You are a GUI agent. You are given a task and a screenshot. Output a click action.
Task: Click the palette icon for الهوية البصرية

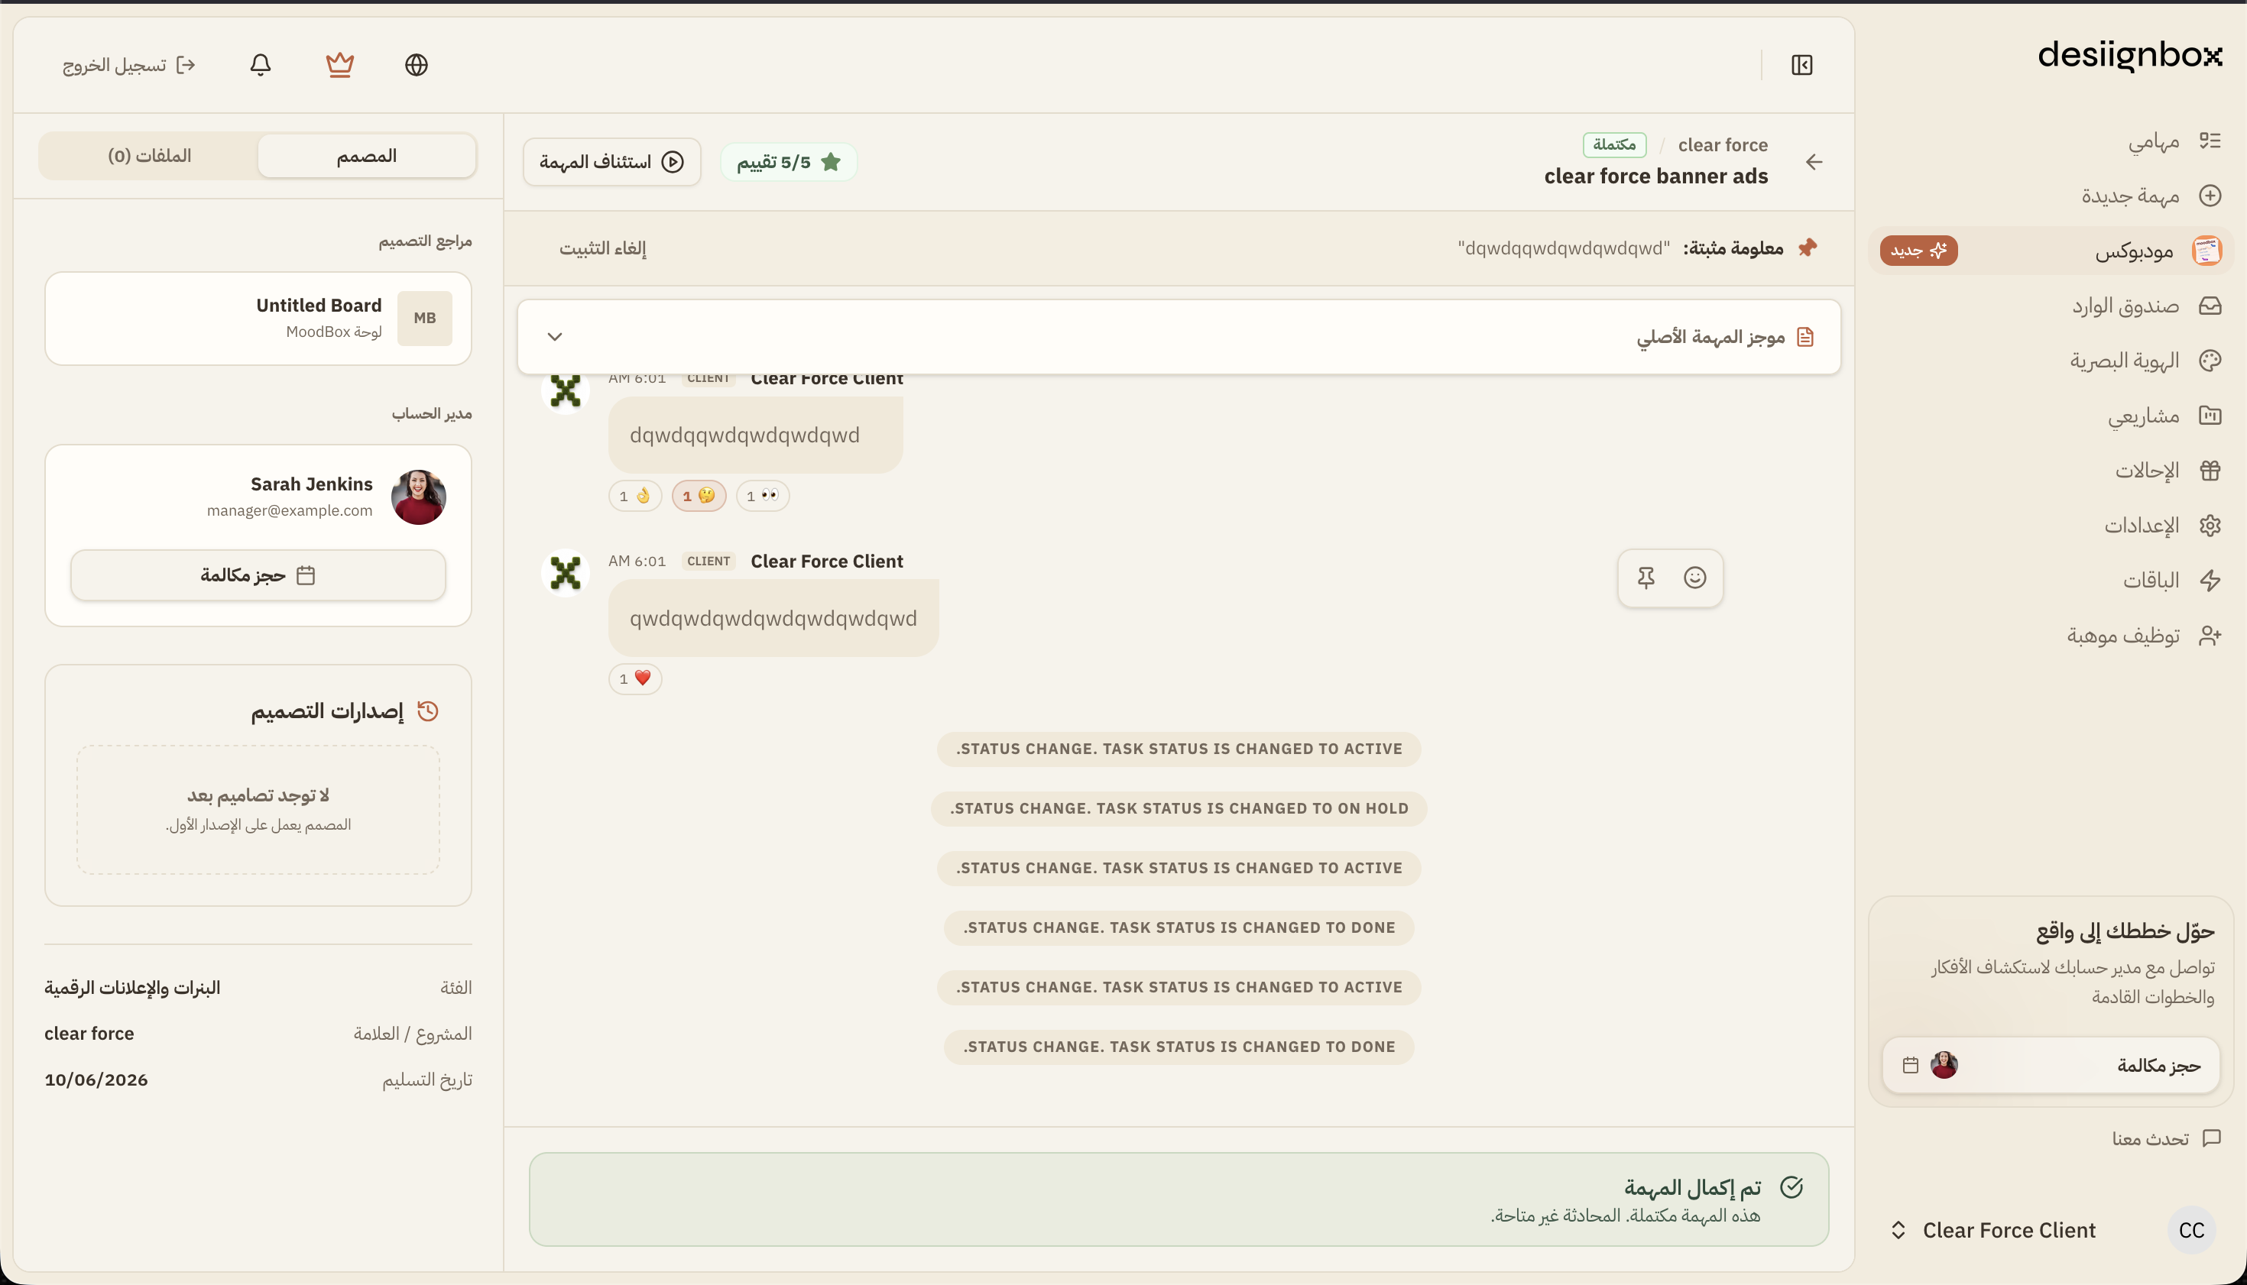[2210, 360]
